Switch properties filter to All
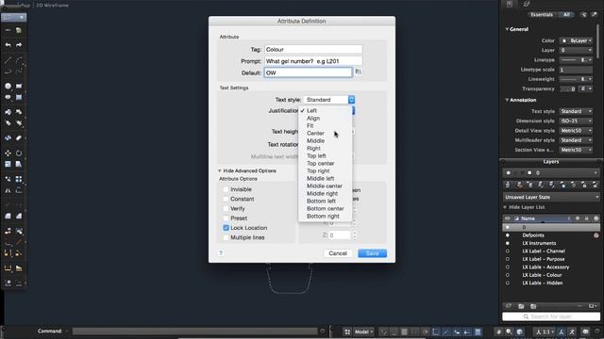 click(x=566, y=15)
